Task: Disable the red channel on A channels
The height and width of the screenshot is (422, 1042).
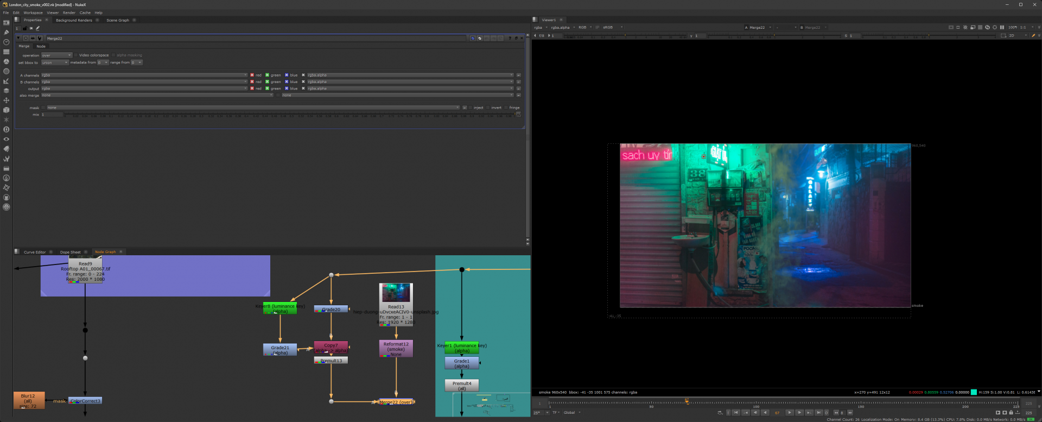Action: tap(252, 75)
